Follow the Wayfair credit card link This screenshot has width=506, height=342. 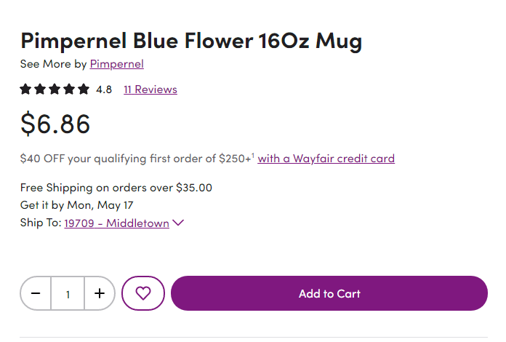pos(326,159)
